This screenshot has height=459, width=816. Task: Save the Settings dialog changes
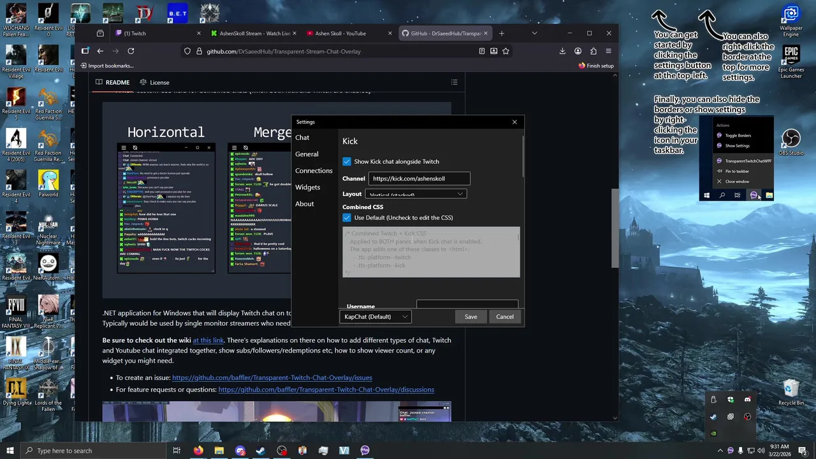click(x=470, y=317)
